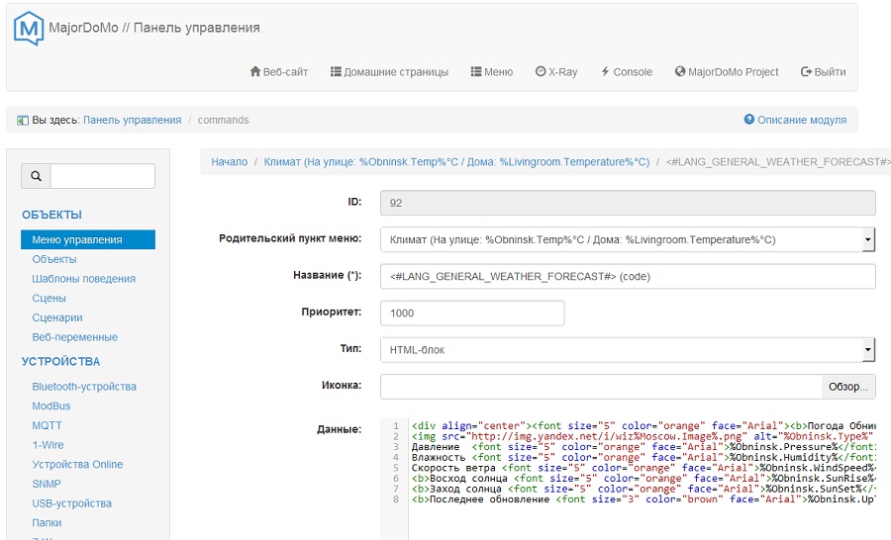
Task: Open the Тип dropdown
Action: pos(628,349)
